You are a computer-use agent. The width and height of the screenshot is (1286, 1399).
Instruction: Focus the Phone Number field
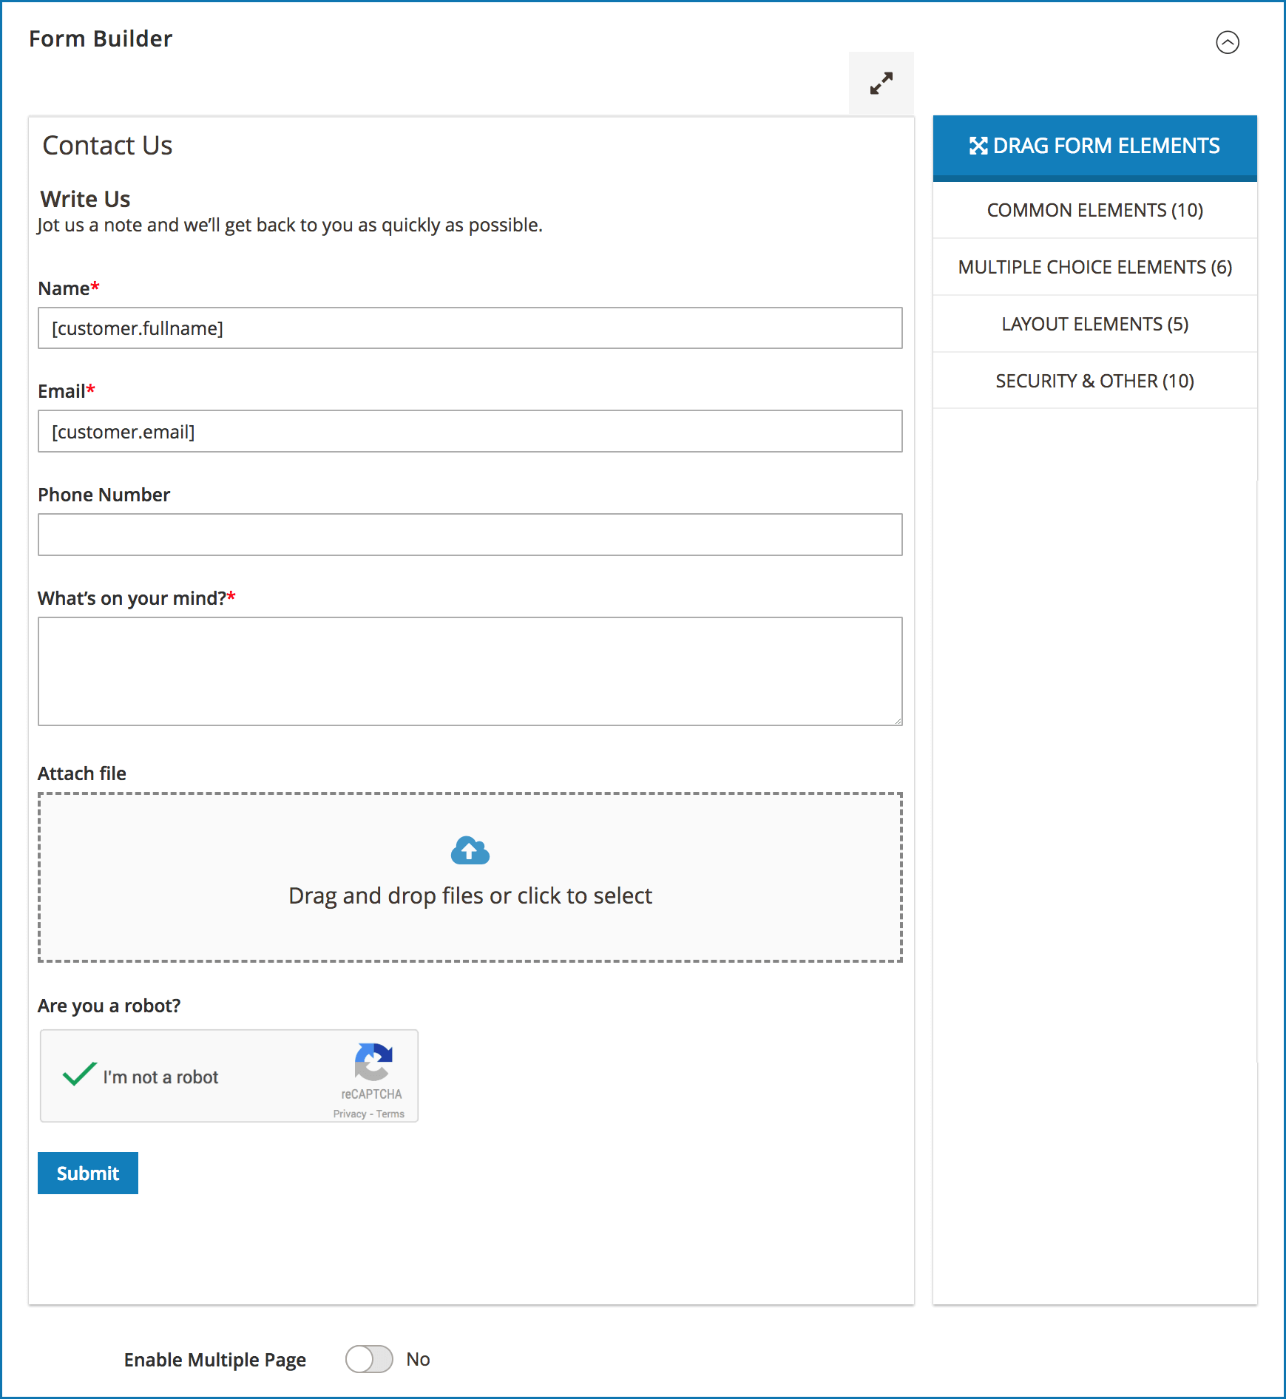pos(470,535)
